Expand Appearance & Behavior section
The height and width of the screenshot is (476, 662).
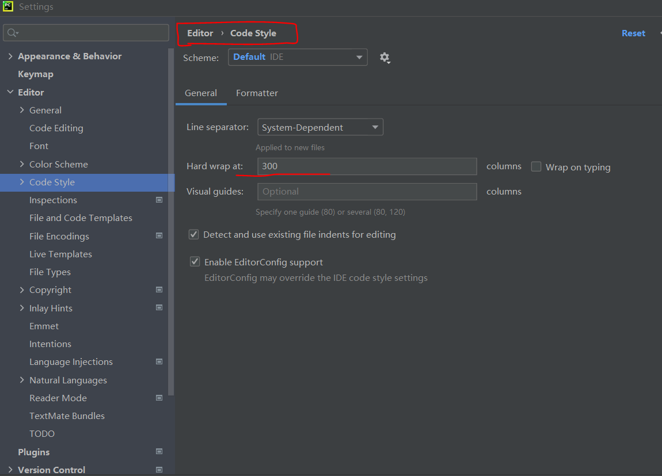(10, 56)
